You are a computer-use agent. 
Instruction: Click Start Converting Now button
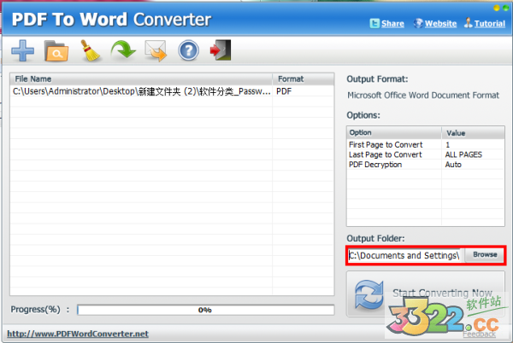coord(425,294)
